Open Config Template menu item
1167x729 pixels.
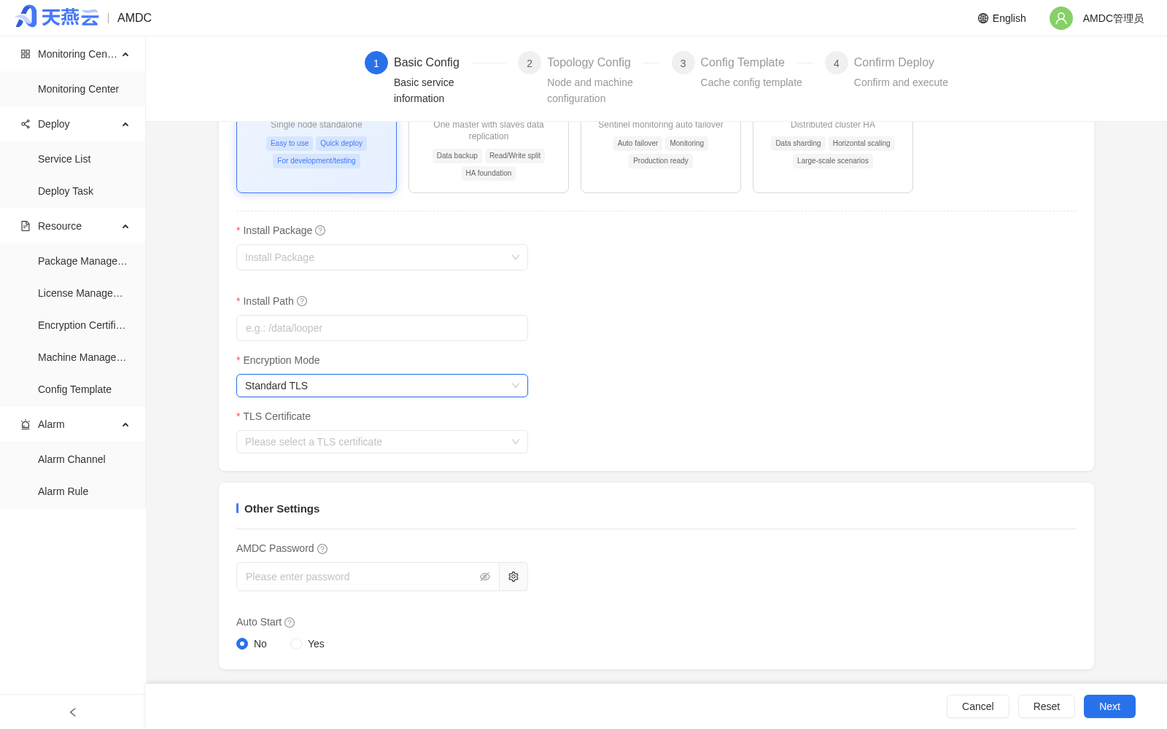click(73, 389)
